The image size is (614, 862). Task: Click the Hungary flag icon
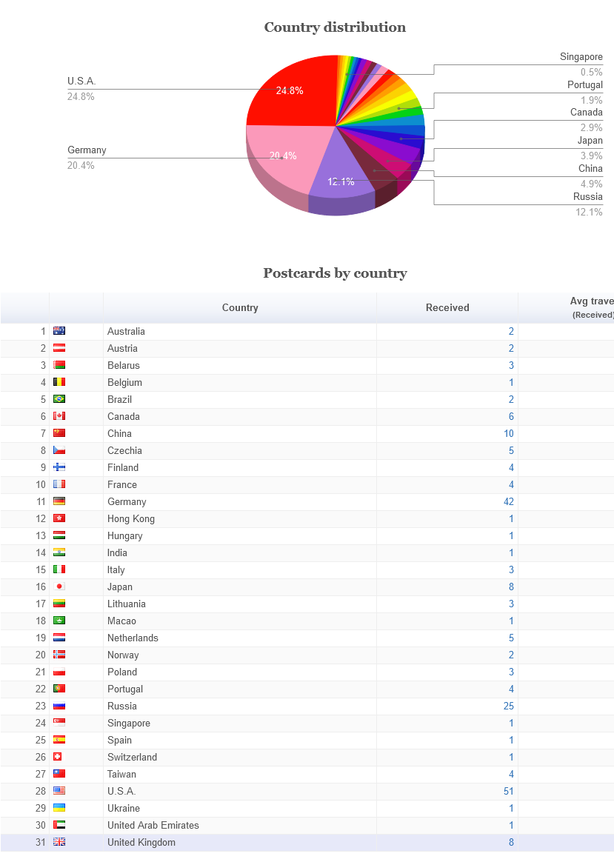pos(59,535)
